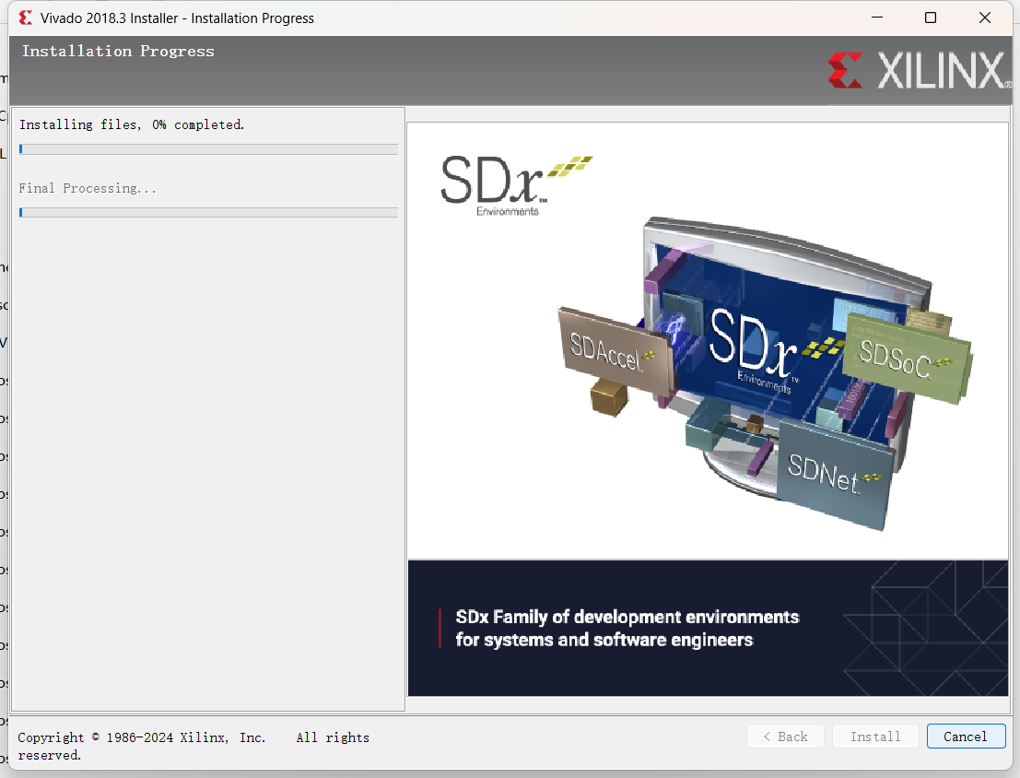The width and height of the screenshot is (1020, 778).
Task: Close the Vivado installer window
Action: pyautogui.click(x=985, y=18)
